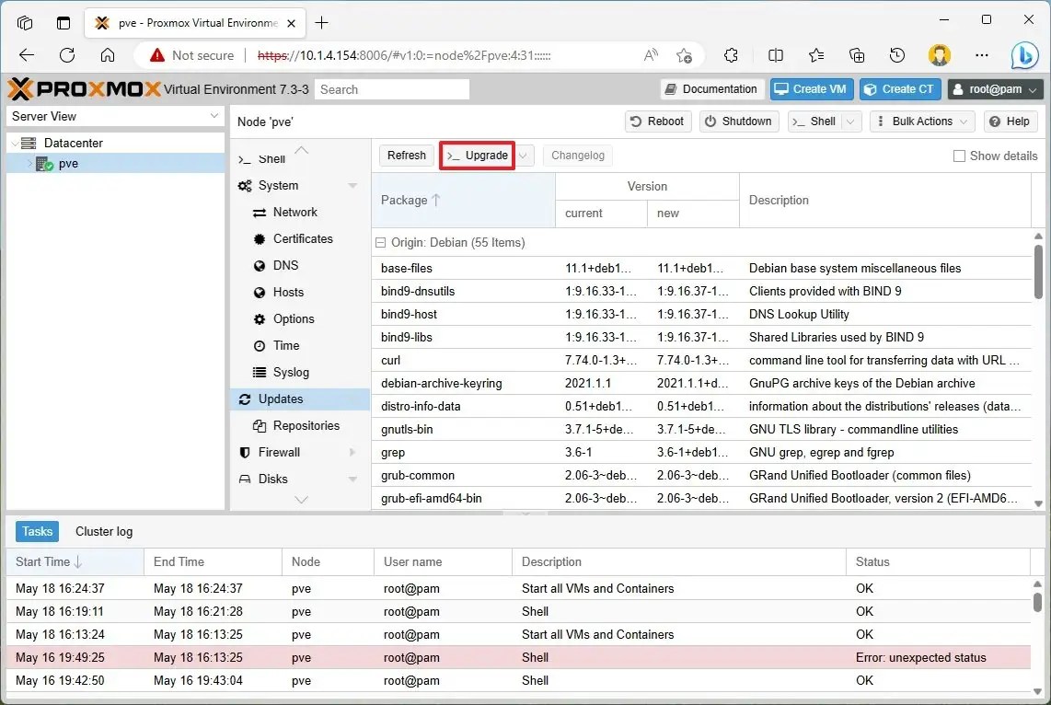Open browser settings and more menu
The image size is (1051, 705).
(982, 55)
